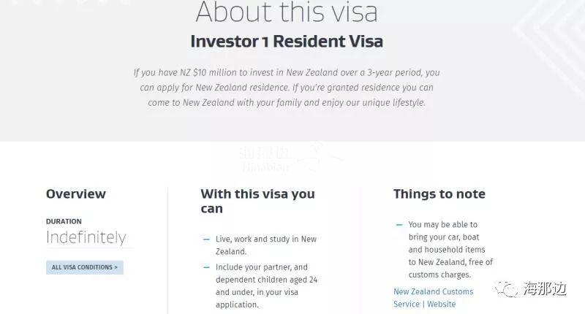Click the Hinabian watermark logo in the center
This screenshot has width=585, height=314.
click(x=289, y=158)
